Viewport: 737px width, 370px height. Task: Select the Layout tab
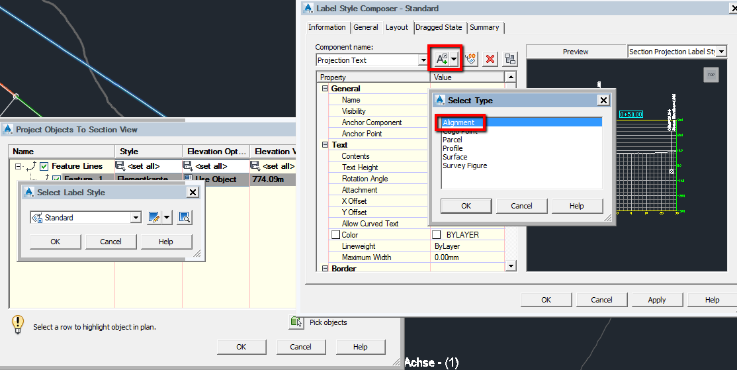coord(397,27)
